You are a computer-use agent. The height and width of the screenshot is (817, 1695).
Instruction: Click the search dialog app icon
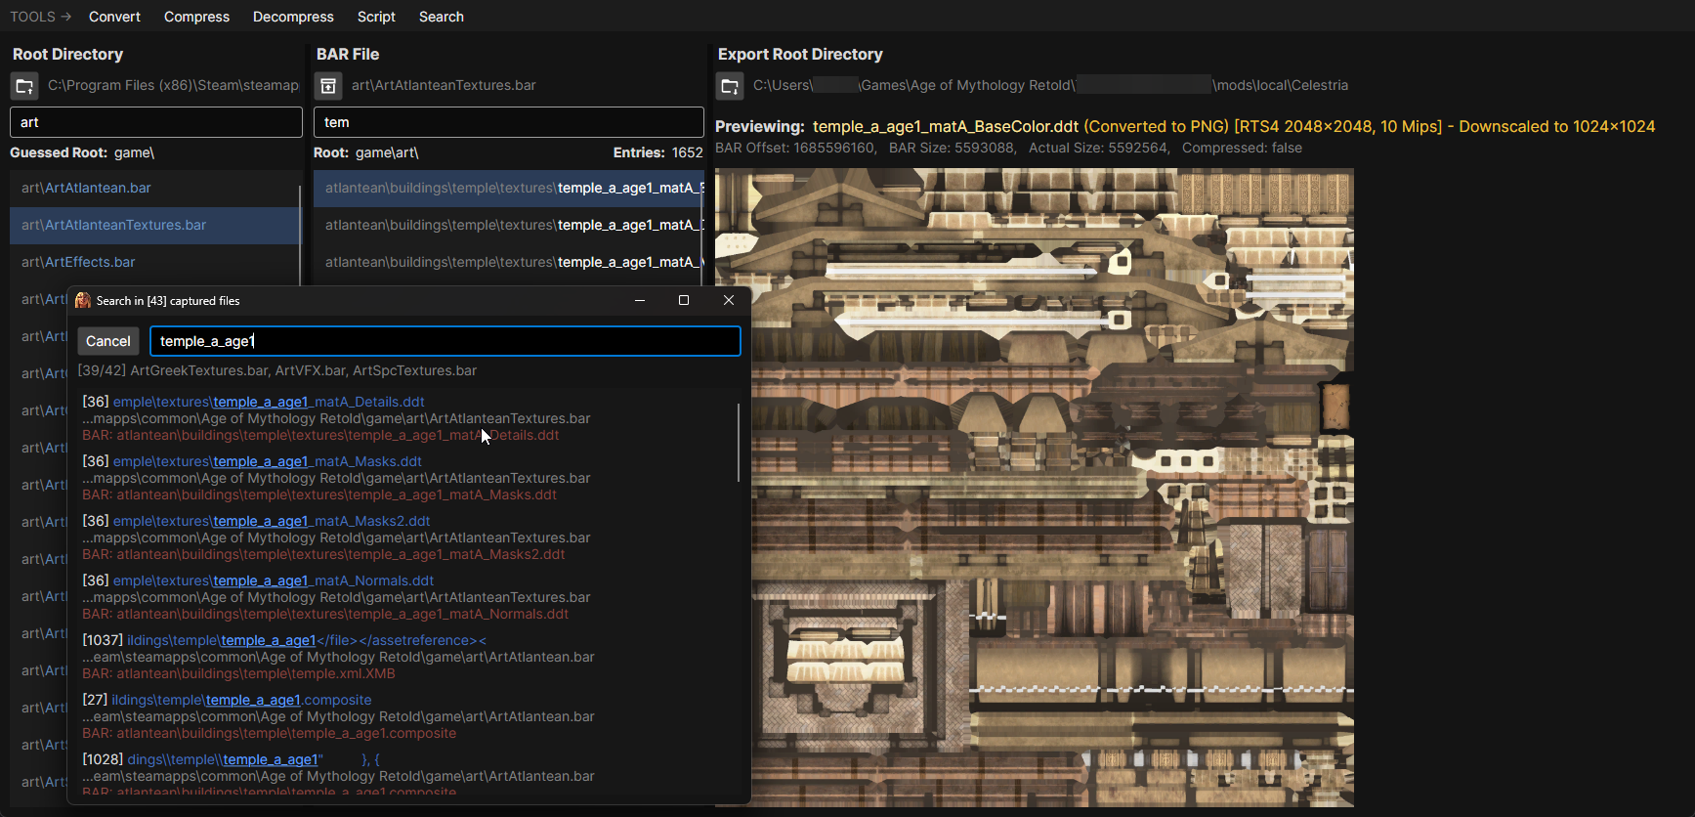pyautogui.click(x=83, y=301)
